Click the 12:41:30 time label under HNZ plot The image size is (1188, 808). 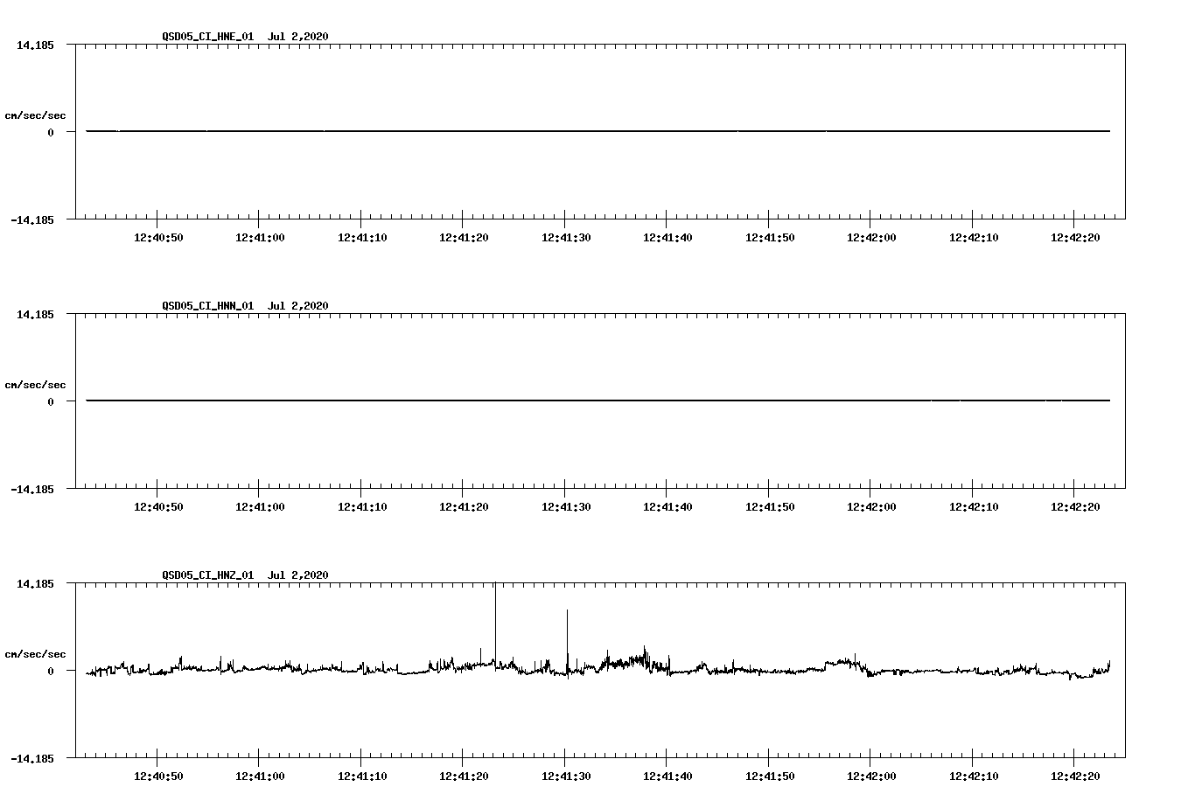[x=566, y=777]
